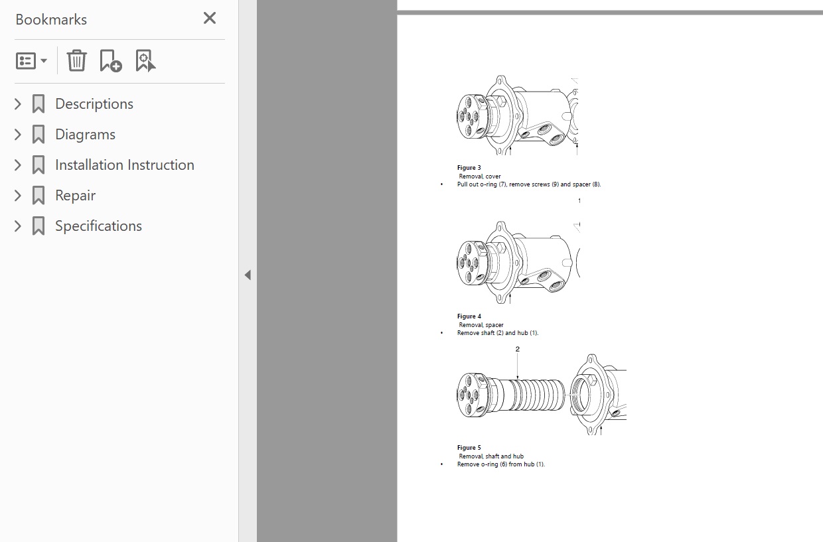823x542 pixels.
Task: Expand the Diagrams bookmark chevron
Action: (18, 135)
